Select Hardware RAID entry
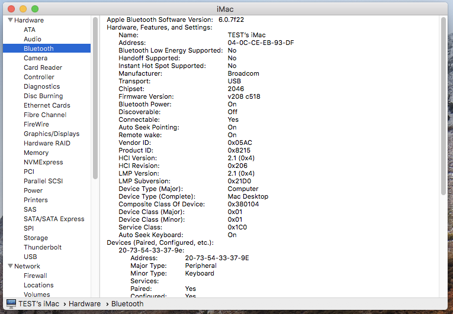 click(47, 143)
